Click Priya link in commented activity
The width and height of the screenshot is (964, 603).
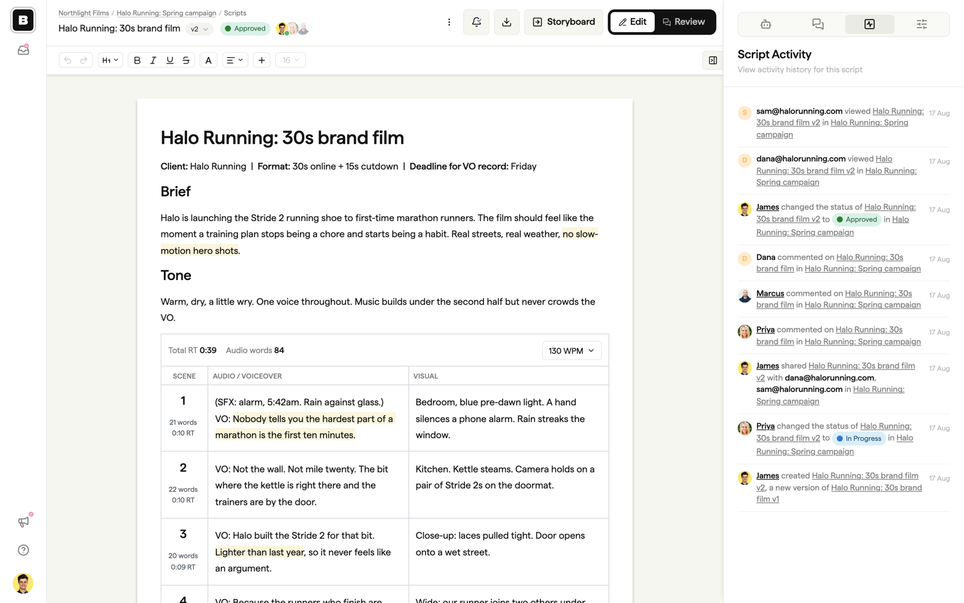765,330
